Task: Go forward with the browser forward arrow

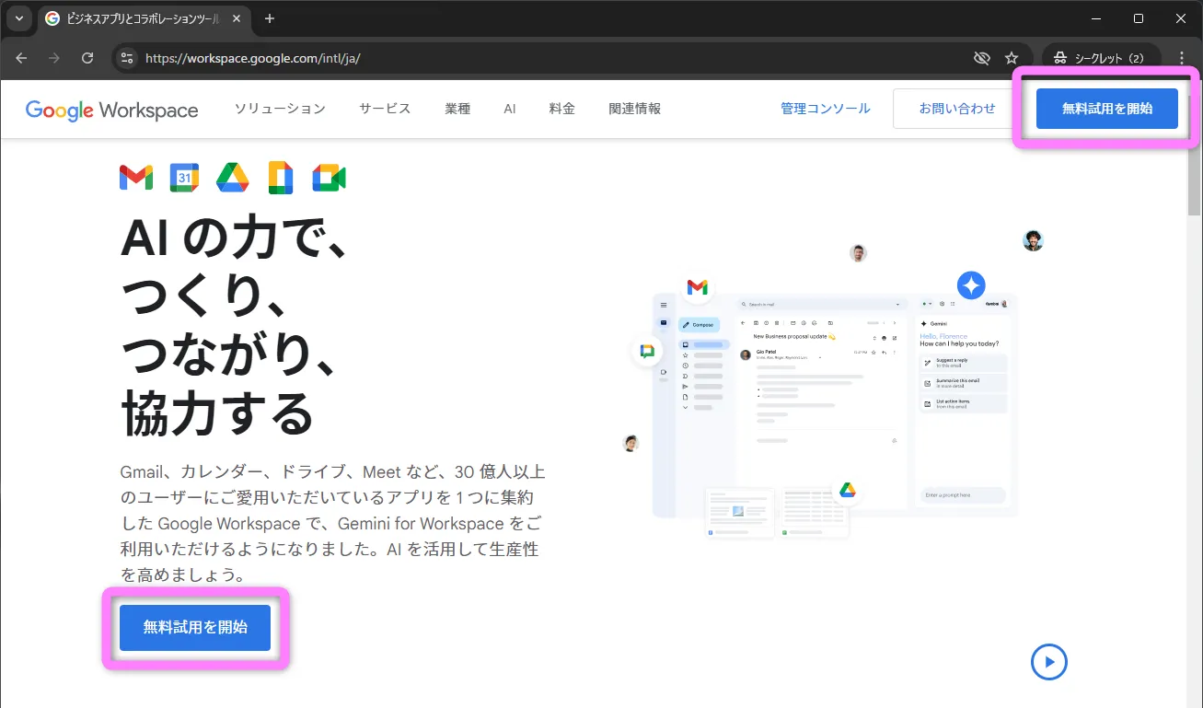Action: pyautogui.click(x=54, y=57)
